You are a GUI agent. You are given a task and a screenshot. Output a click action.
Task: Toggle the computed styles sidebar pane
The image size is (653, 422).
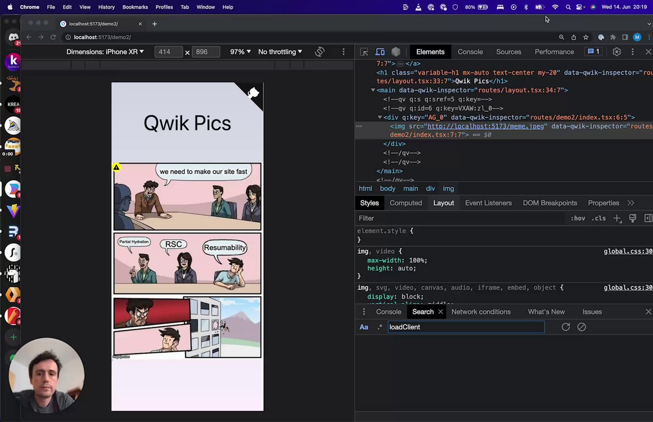tap(648, 218)
